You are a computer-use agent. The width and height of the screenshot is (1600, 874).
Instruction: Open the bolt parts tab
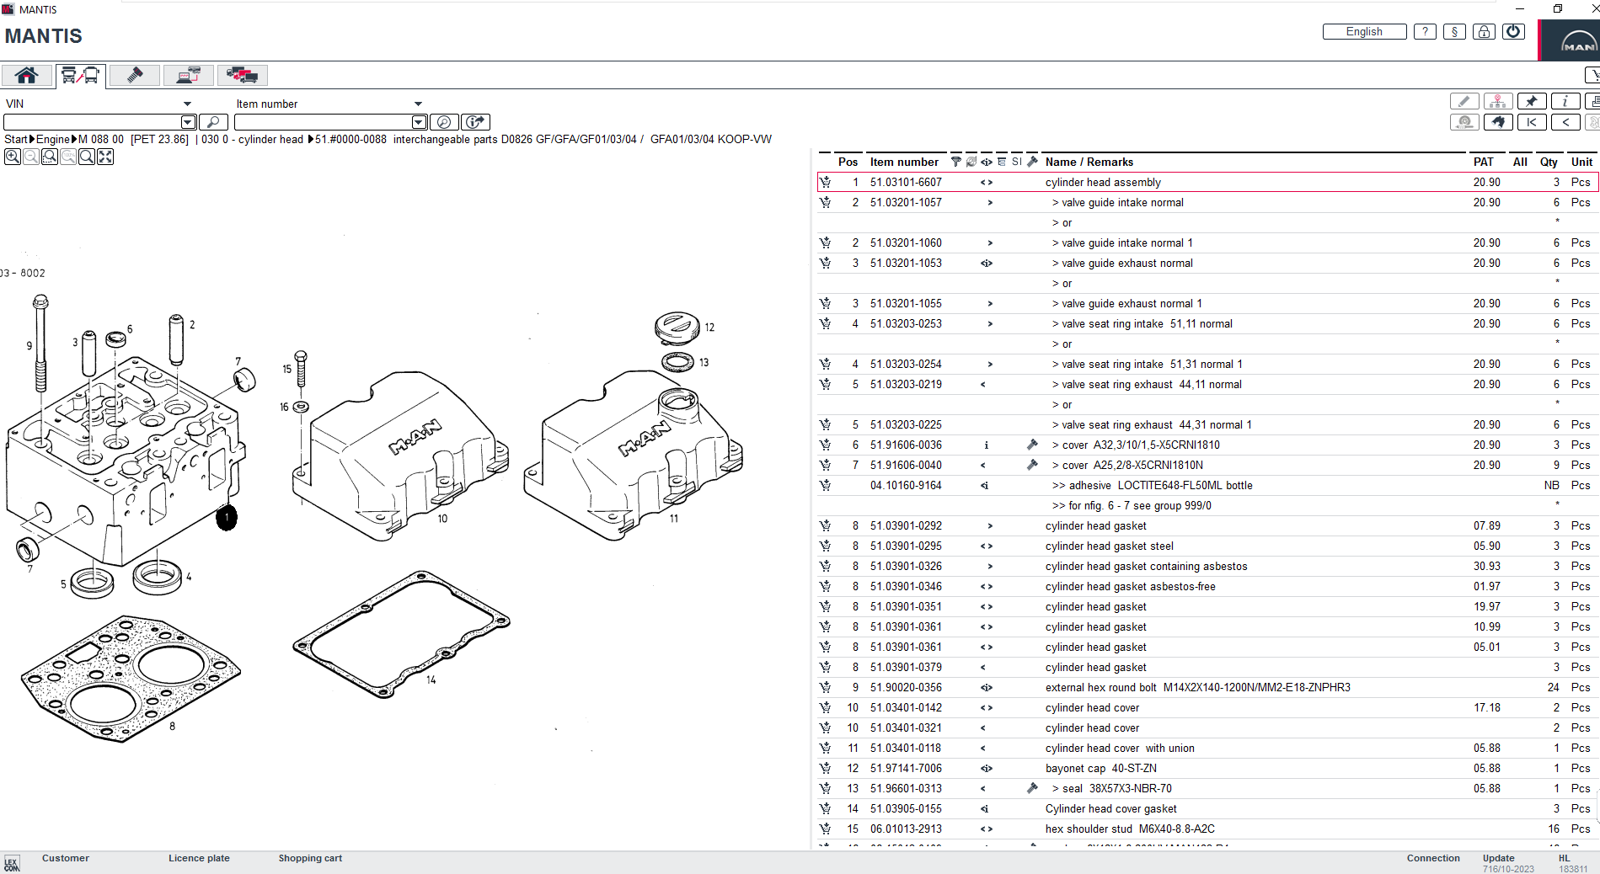coord(135,75)
